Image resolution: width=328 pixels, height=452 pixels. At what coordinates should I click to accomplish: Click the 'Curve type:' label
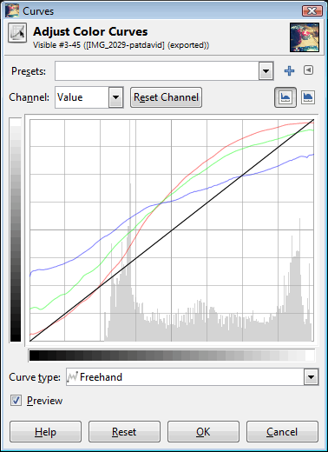35,377
